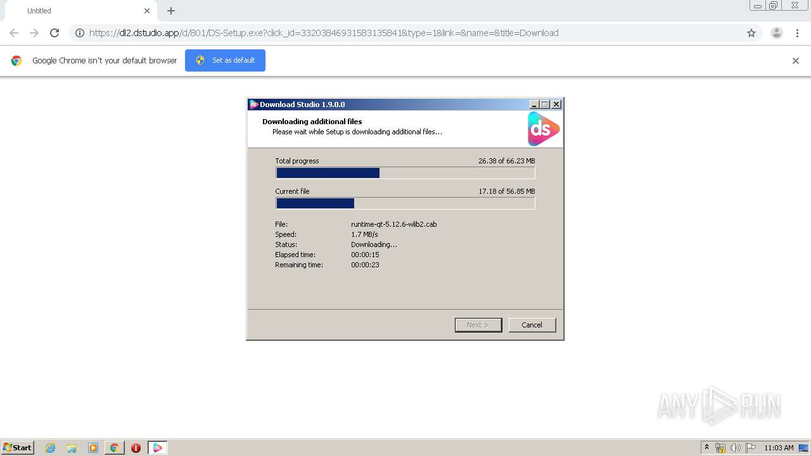Click the Current file progress bar

pos(405,203)
